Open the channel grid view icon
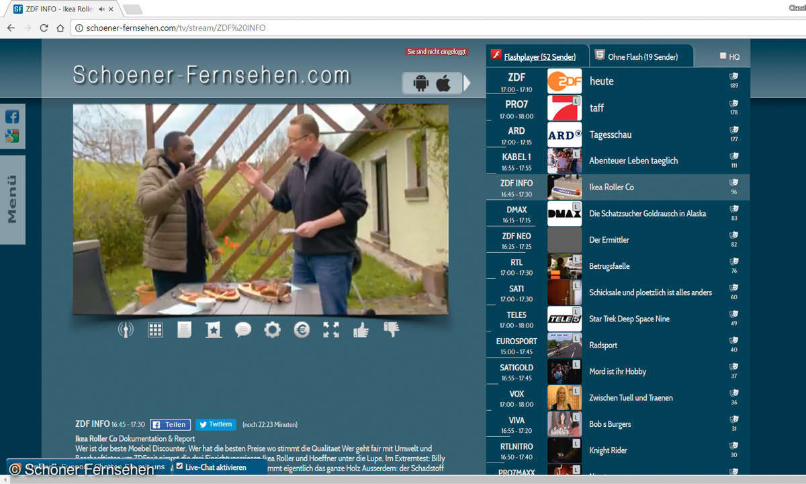This screenshot has width=806, height=484. click(x=155, y=329)
